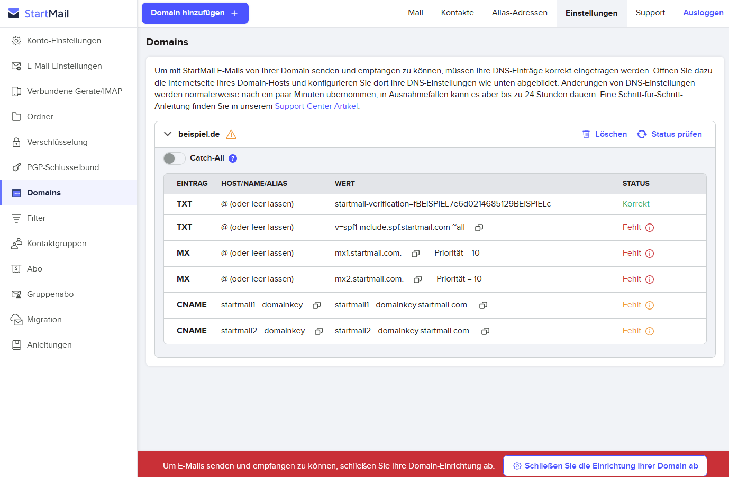Click Status prüfen to recheck DNS

pyautogui.click(x=670, y=134)
